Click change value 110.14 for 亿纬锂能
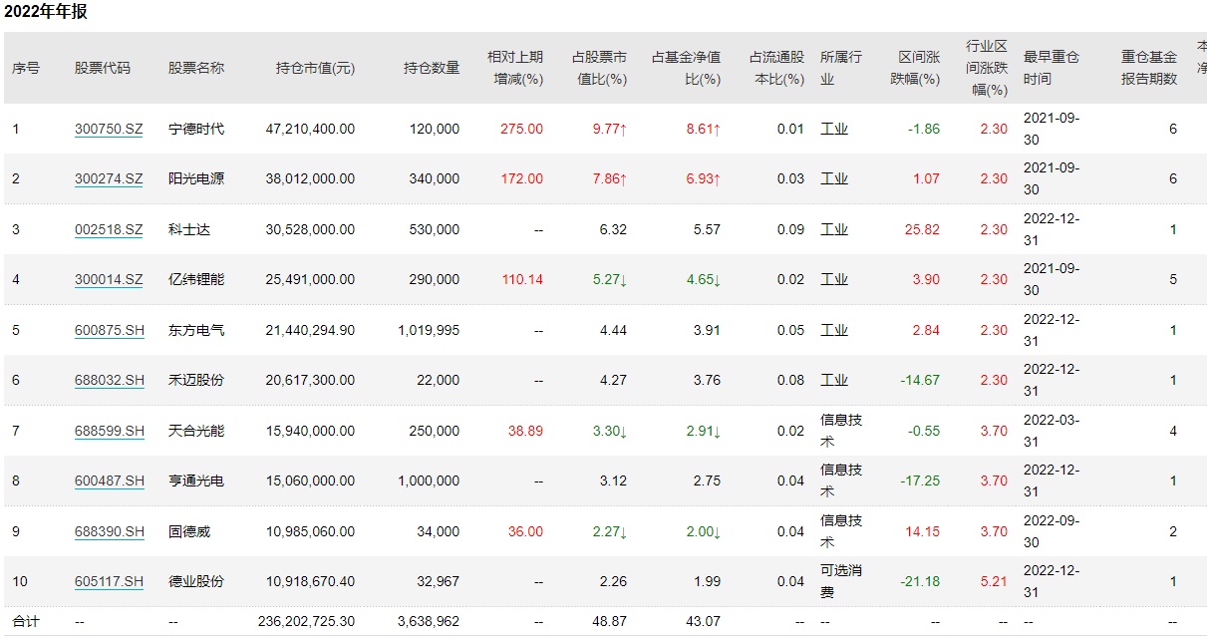 [524, 279]
